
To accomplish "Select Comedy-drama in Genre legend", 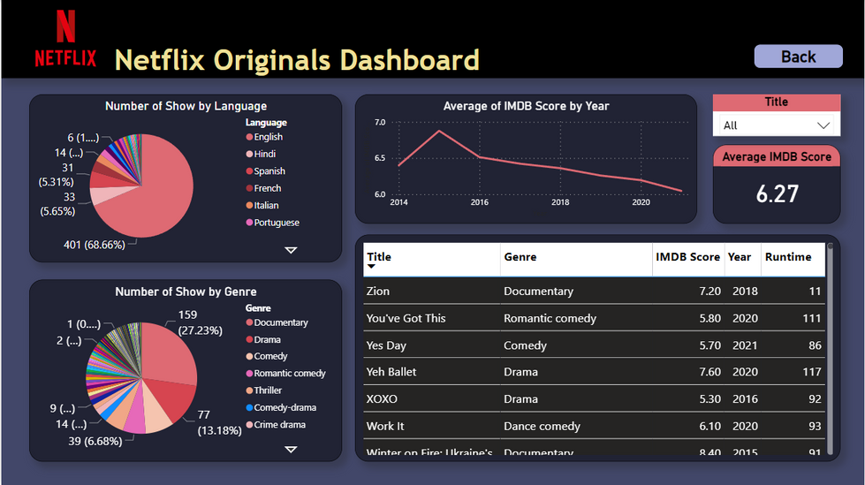I will point(281,407).
